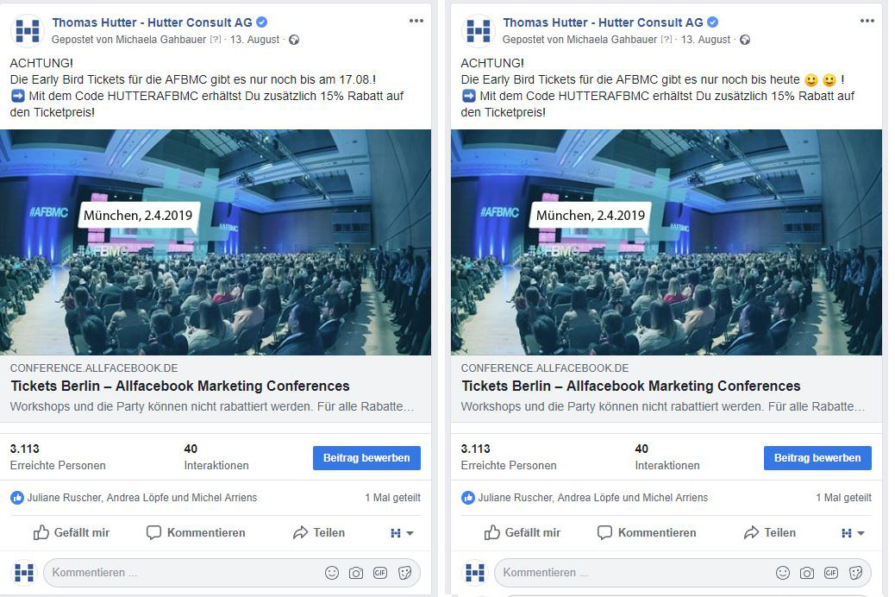
Task: Add a sticker in the left post comment box
Action: pos(404,573)
